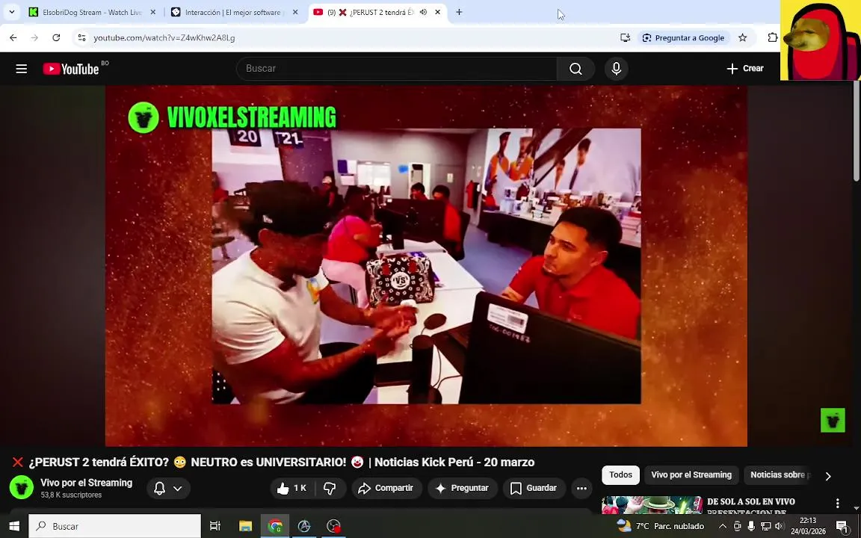Open more actions three-dot menu
Image resolution: width=861 pixels, height=538 pixels.
click(x=581, y=488)
